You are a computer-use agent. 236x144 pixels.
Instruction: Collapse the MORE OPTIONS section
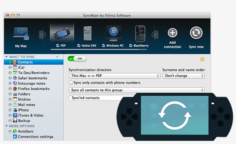point(6,126)
